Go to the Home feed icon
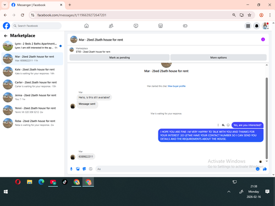Image resolution: width=275 pixels, height=206 pixels. coord(86,26)
